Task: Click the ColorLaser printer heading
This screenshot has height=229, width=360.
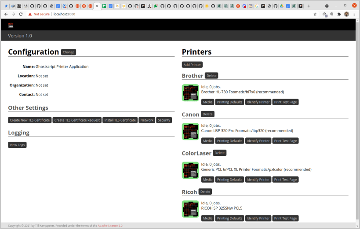Action: 196,153
